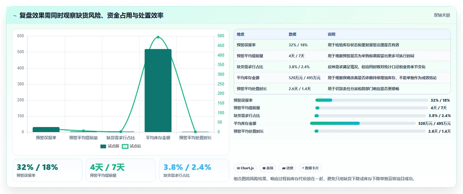
Task: Click the lightning icon beside the title
Action: tap(15, 15)
